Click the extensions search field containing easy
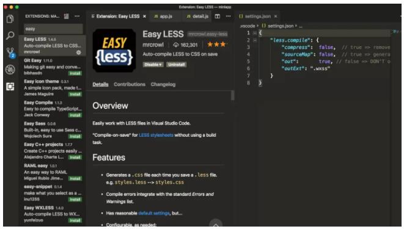The image size is (404, 229). coord(53,29)
